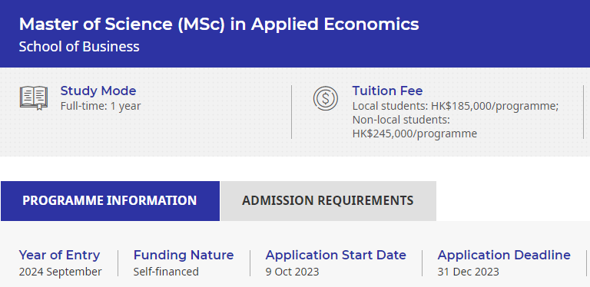The height and width of the screenshot is (287, 590).
Task: Click the open book Study Mode icon
Action: pyautogui.click(x=34, y=98)
